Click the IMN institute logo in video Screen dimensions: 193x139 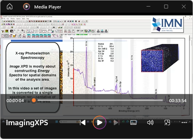(167, 25)
